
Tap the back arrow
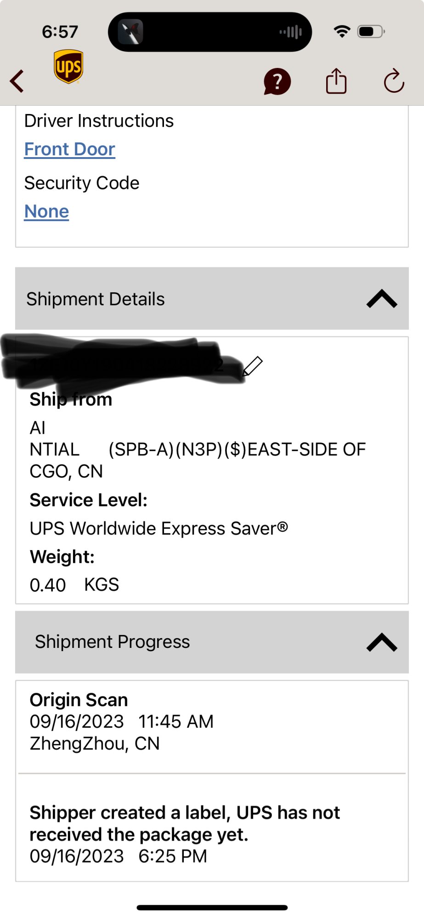pos(17,81)
